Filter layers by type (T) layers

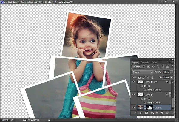click(x=158, y=67)
